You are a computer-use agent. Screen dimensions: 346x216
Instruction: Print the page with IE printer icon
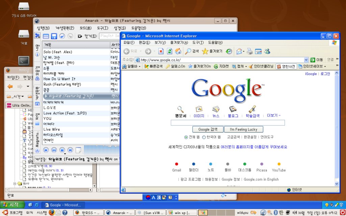point(250,51)
